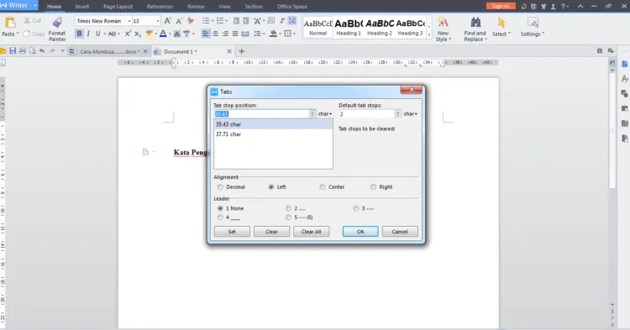Open default tab stops unit dropdown
Viewport: 630px width, 330px height.
[x=411, y=114]
